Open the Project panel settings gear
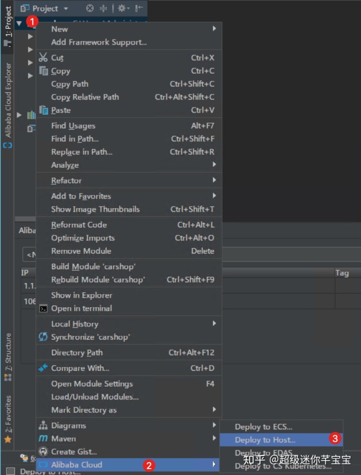The height and width of the screenshot is (475, 361). [x=123, y=8]
